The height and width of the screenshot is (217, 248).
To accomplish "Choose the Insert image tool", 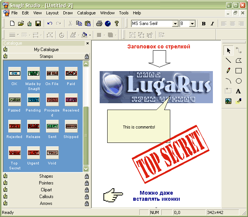I will 228,101.
